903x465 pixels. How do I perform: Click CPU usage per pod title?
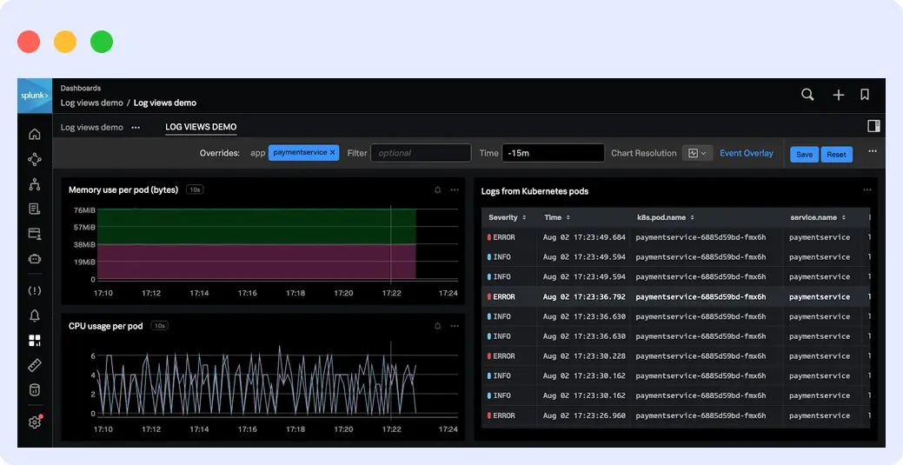(105, 326)
